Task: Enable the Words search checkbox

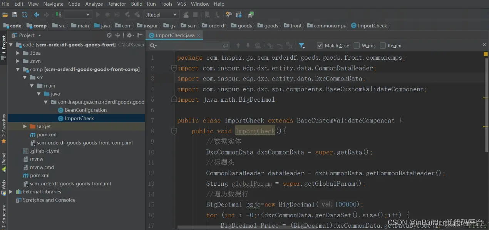Action: pyautogui.click(x=357, y=45)
